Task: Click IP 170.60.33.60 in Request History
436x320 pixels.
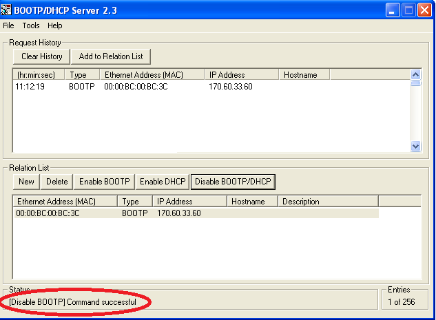Action: 231,87
